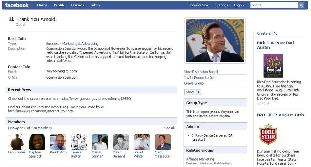Image resolution: width=311 pixels, height=167 pixels.
Task: Open the gov.ca.gov press release link
Action: tap(96, 98)
